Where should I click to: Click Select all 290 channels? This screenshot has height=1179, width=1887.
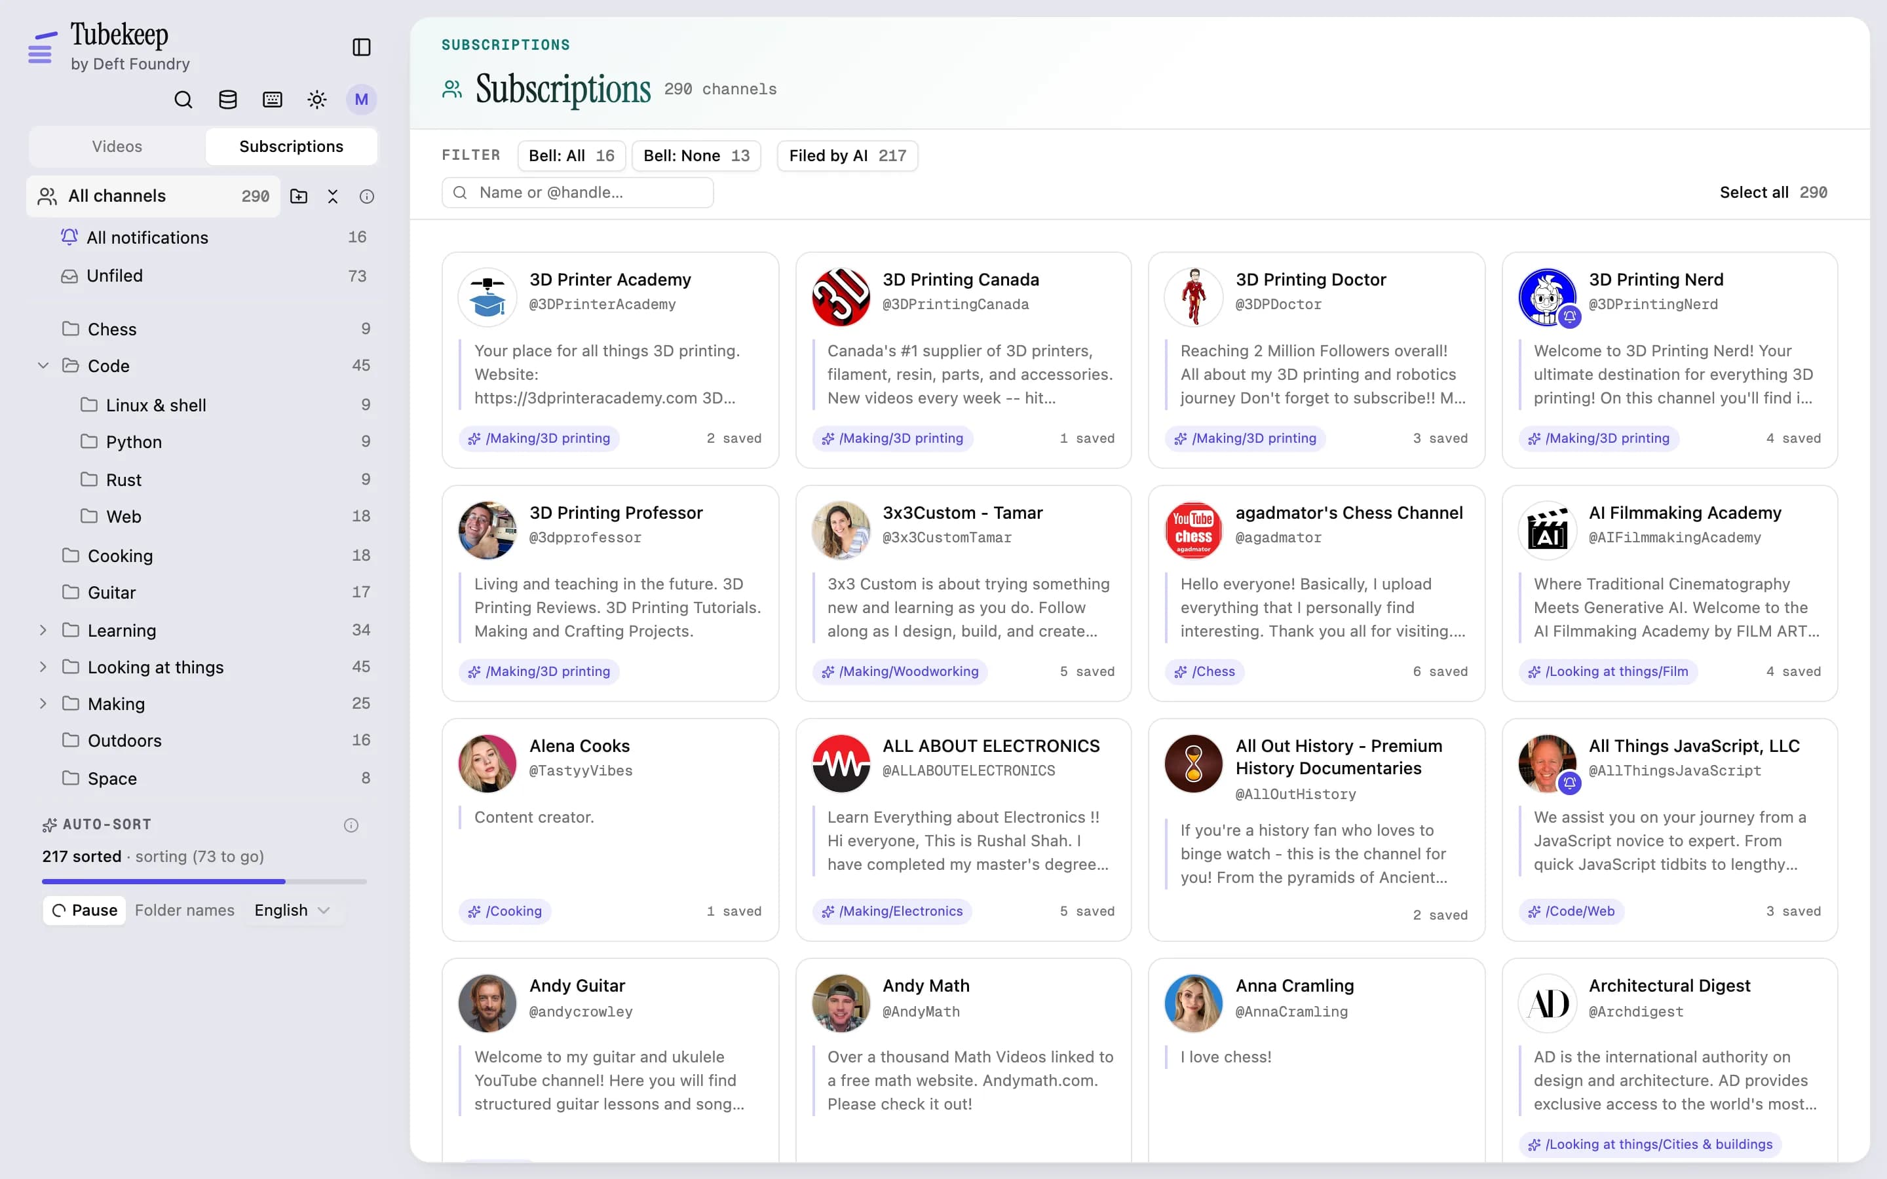[1773, 193]
